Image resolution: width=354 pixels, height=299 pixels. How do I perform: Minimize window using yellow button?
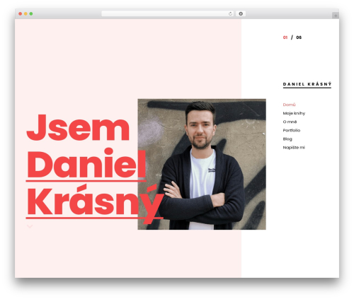click(x=25, y=14)
